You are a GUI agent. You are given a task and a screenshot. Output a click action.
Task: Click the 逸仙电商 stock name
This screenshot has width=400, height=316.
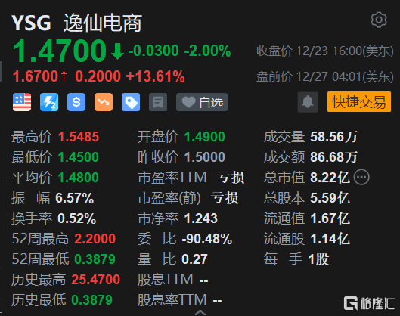tap(103, 23)
